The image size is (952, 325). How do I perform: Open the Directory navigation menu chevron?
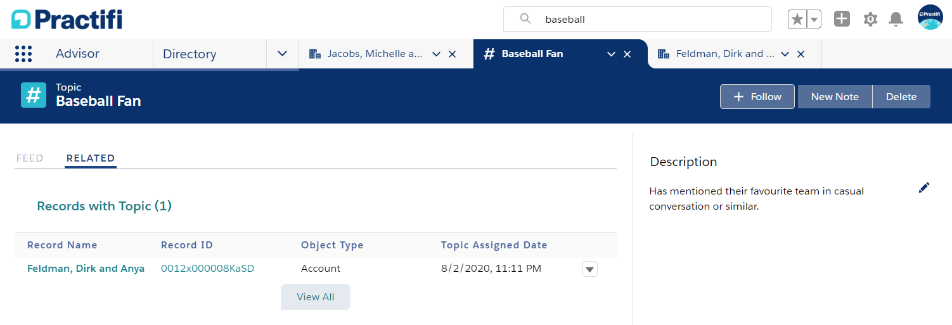pos(283,54)
